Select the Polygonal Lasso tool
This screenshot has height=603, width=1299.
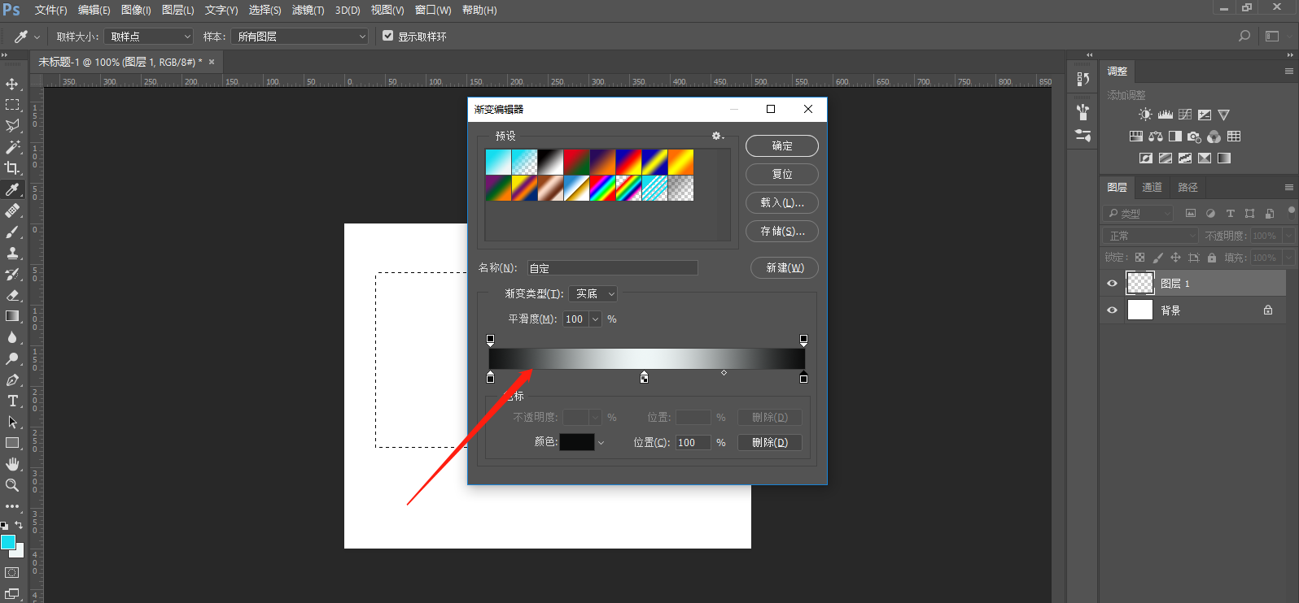12,126
